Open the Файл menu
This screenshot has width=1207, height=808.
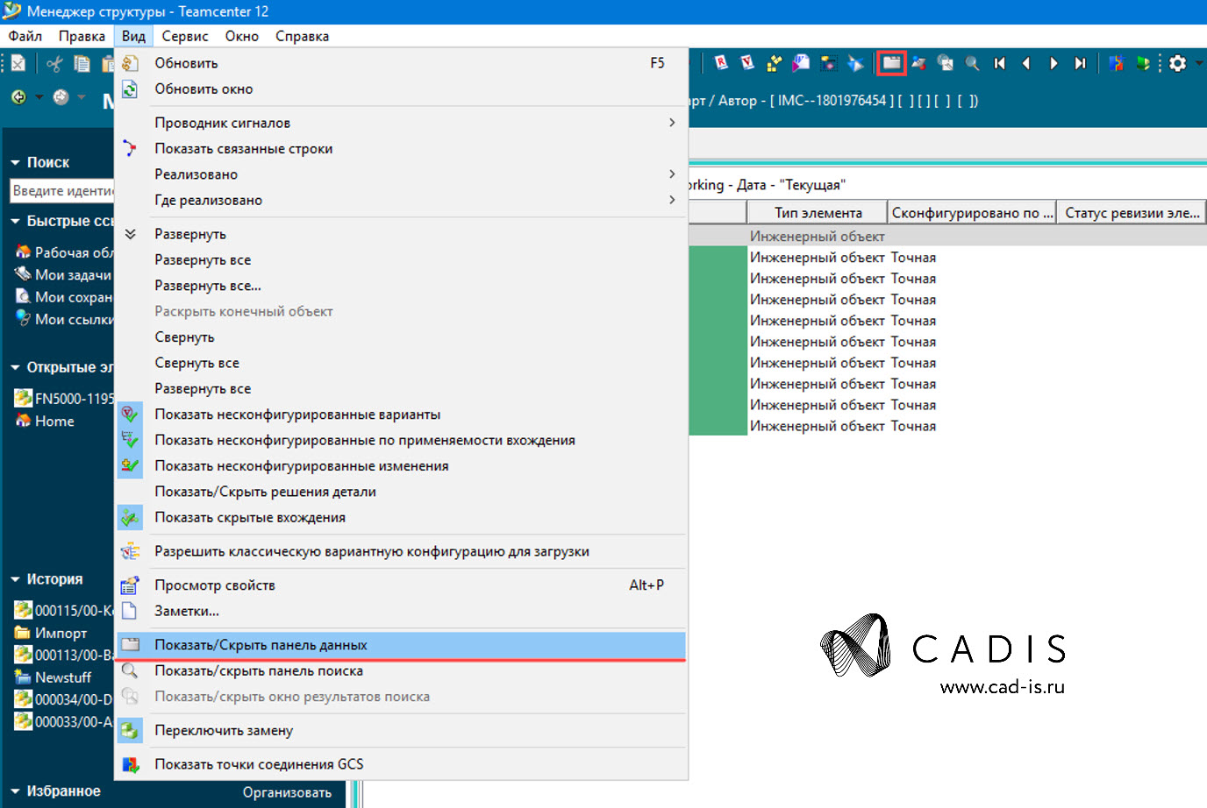(x=25, y=36)
